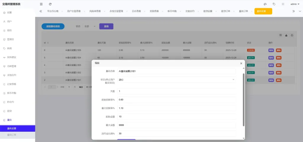
Task: Click the 查询 button
Action: coord(106,26)
